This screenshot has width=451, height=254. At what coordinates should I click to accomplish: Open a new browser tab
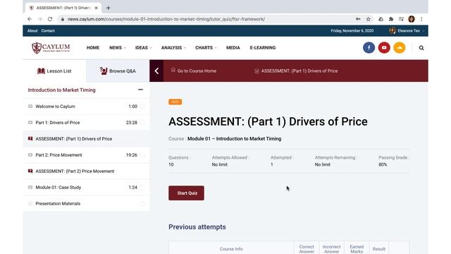[x=108, y=8]
